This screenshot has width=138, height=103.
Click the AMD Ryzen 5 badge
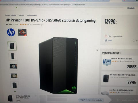click(22, 32)
